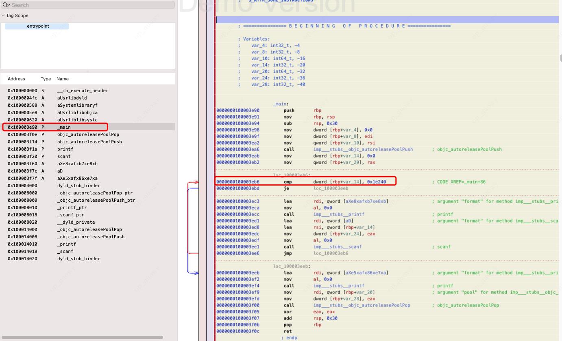The image size is (562, 341).
Task: Follow the jmp loc_100003eb6 target
Action: pyautogui.click(x=331, y=253)
